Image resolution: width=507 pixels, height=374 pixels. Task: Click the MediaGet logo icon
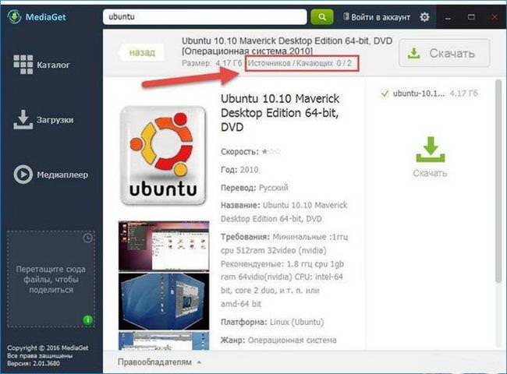[14, 16]
